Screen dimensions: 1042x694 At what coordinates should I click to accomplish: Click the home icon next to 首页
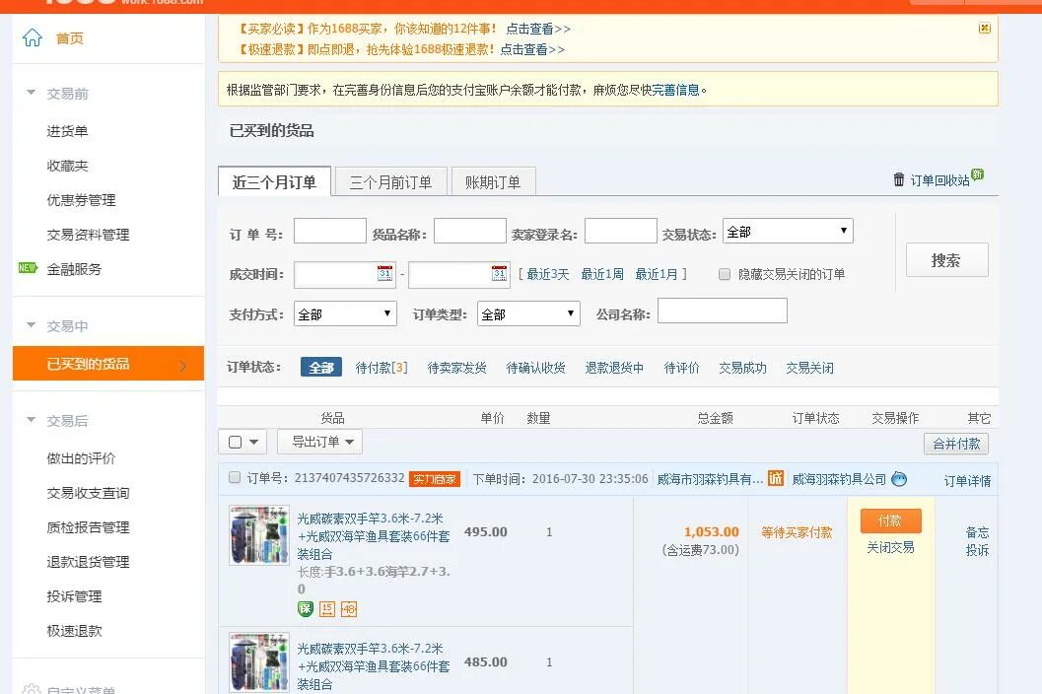32,37
